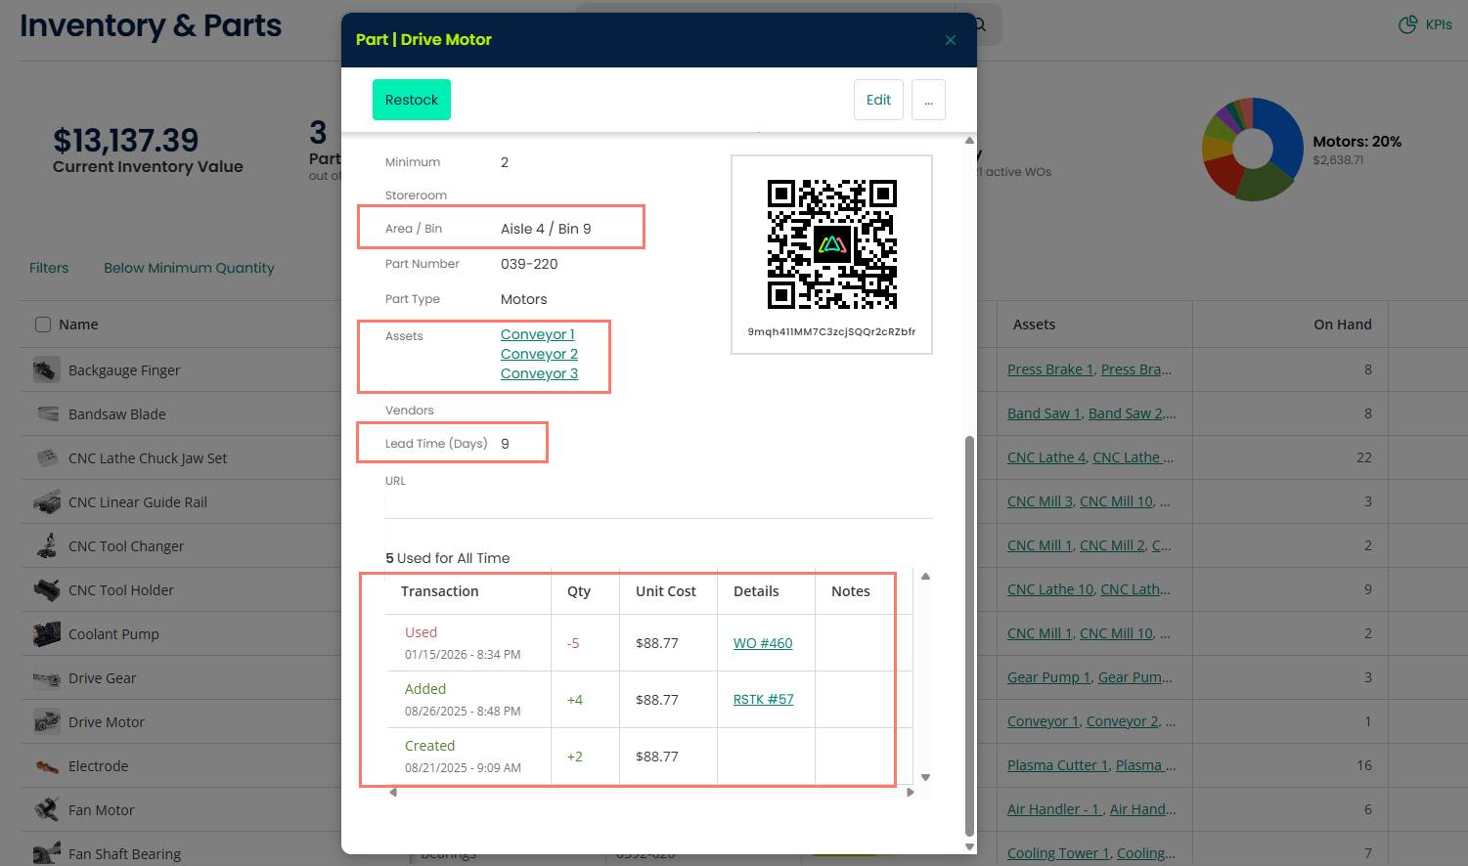Select the Below Minimum Quantity filter

(189, 268)
